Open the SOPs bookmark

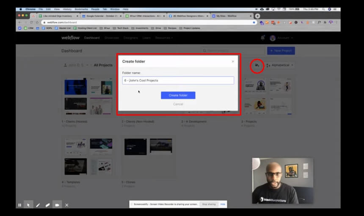pos(47,28)
